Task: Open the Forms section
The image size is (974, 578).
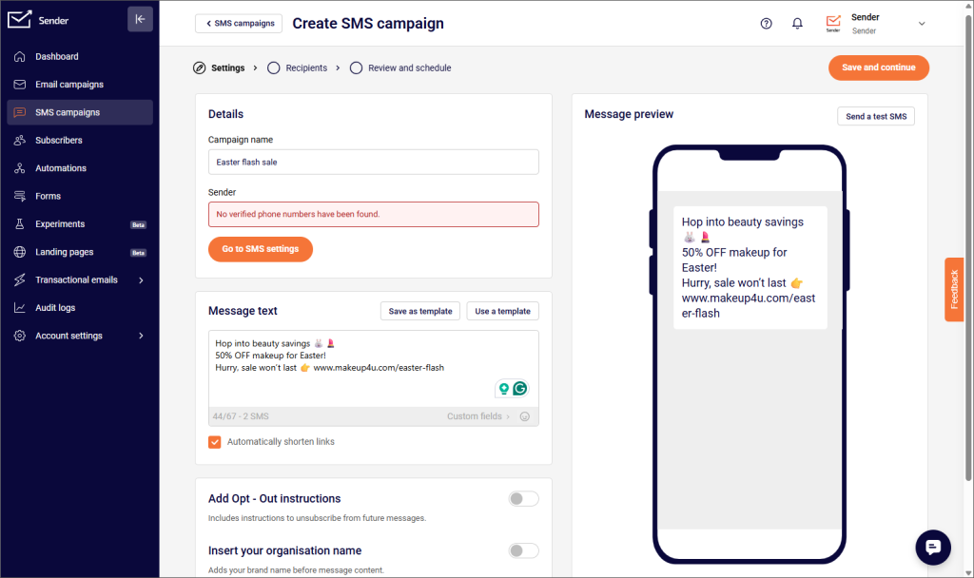Action: 49,196
